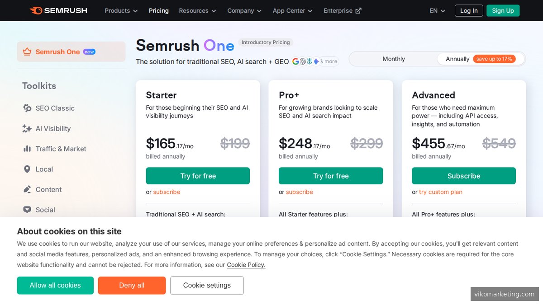543x305 pixels.
Task: Click Try for free under the Starter plan
Action: 198,176
